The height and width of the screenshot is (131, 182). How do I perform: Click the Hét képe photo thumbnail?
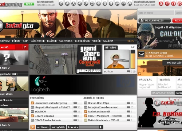coord(116,59)
